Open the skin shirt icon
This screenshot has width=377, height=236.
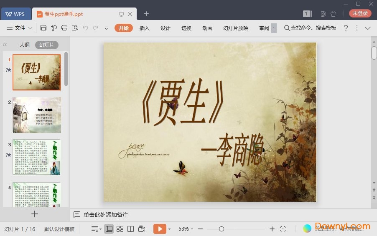point(333,14)
